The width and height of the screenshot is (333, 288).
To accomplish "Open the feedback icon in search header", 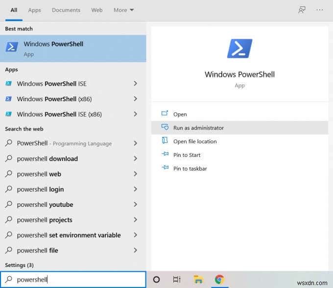I will 302,10.
